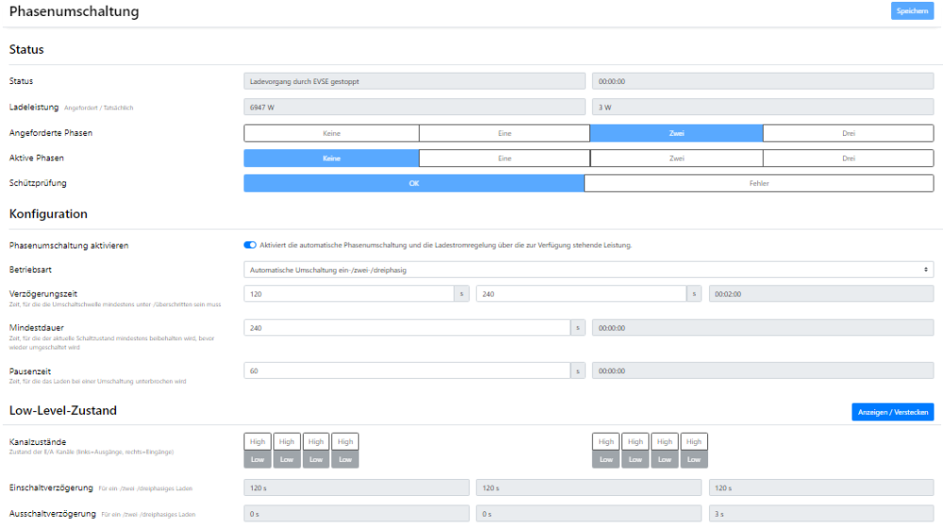Click first Low button in left Kanalzustände group
The height and width of the screenshot is (529, 943).
[257, 459]
